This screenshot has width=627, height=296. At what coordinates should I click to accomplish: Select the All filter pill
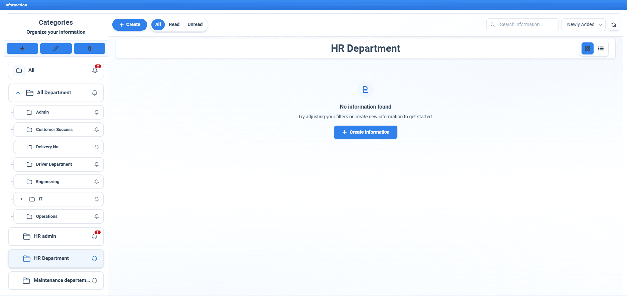[x=158, y=25]
